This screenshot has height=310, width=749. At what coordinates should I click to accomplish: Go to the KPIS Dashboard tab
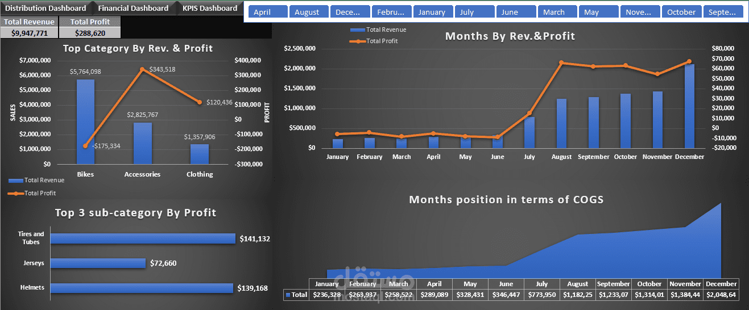point(209,8)
